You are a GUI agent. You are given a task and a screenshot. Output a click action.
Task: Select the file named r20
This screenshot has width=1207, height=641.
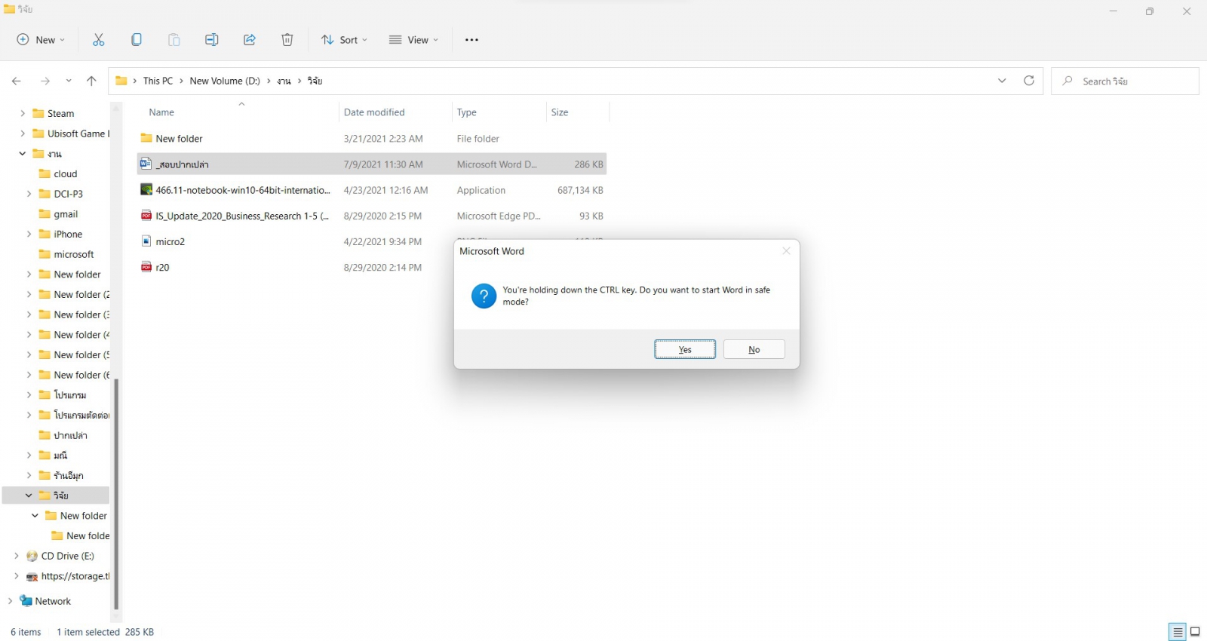point(162,267)
